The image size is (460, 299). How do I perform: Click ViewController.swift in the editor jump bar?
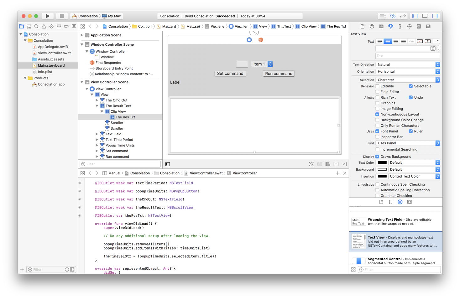[206, 173]
